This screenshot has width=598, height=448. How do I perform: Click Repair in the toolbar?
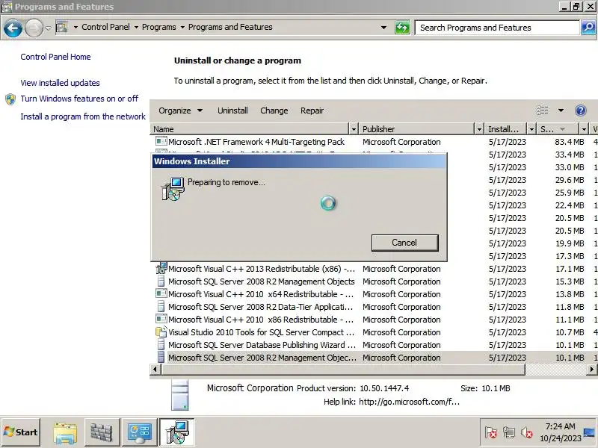[312, 111]
